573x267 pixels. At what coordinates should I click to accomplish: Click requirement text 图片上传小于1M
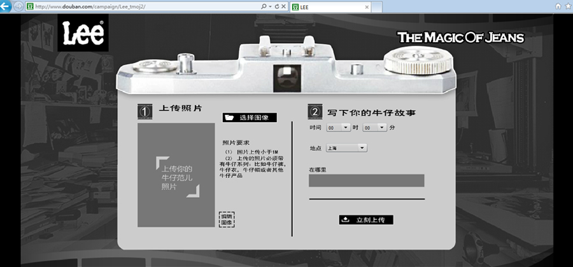click(x=258, y=152)
